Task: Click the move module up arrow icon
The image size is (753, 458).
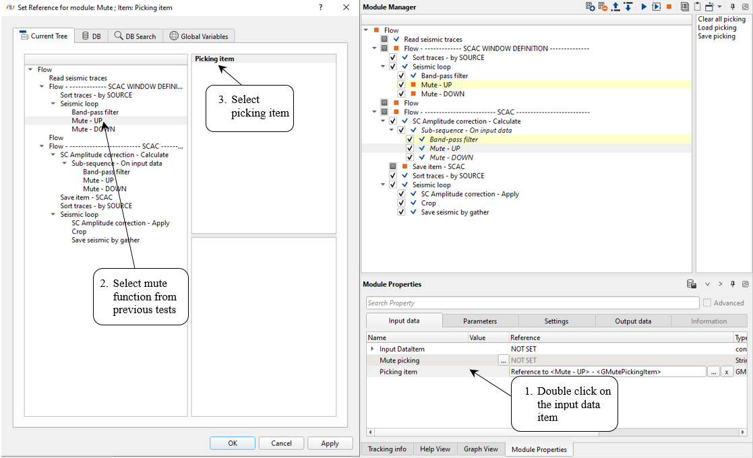Action: click(x=615, y=7)
